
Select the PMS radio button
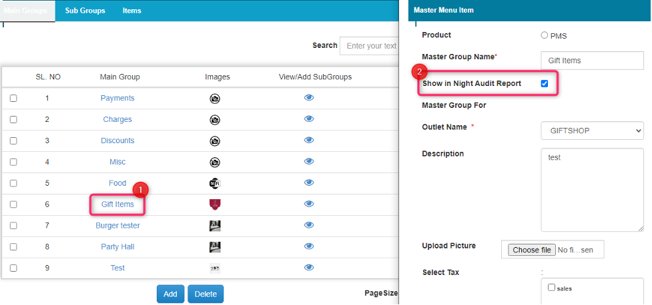(545, 35)
